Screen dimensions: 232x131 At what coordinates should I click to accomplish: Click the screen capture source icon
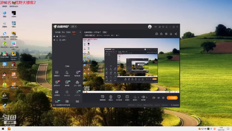tap(102, 97)
